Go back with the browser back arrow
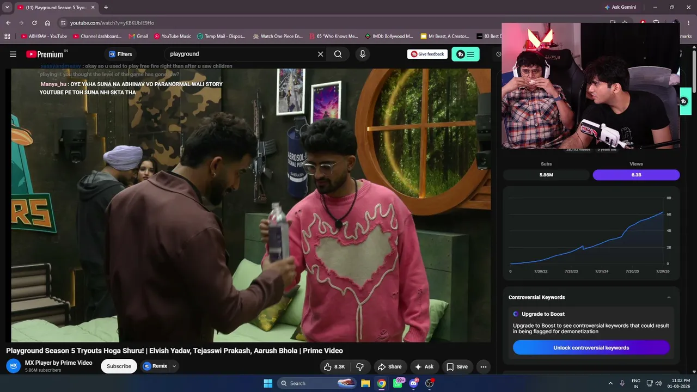This screenshot has width=697, height=392. (x=8, y=23)
